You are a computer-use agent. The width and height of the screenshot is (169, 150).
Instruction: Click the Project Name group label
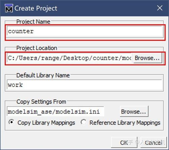pyautogui.click(x=33, y=22)
